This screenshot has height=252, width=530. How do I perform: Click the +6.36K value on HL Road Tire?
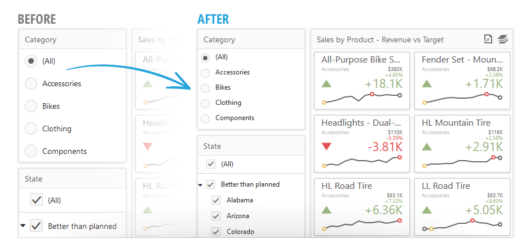click(383, 210)
